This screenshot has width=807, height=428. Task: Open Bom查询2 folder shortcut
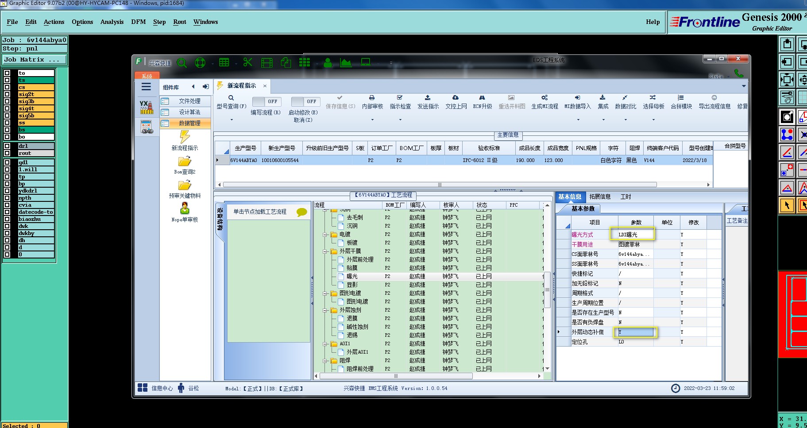pyautogui.click(x=185, y=166)
